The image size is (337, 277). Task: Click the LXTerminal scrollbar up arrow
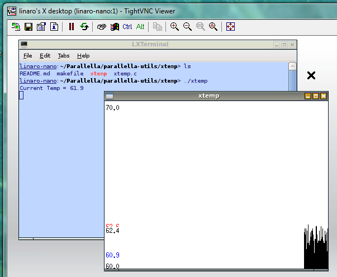pyautogui.click(x=292, y=66)
